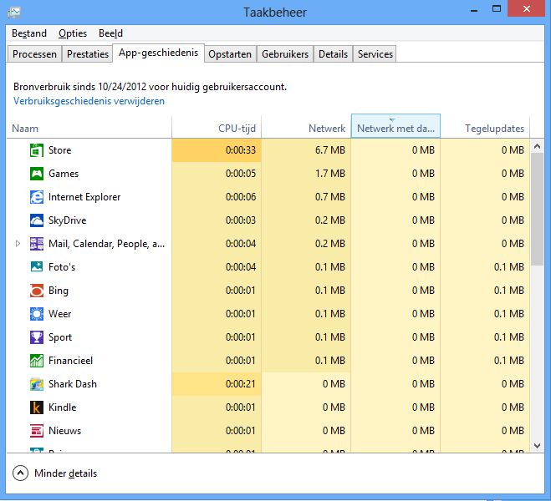Click the SkyDrive cloud icon

(37, 220)
